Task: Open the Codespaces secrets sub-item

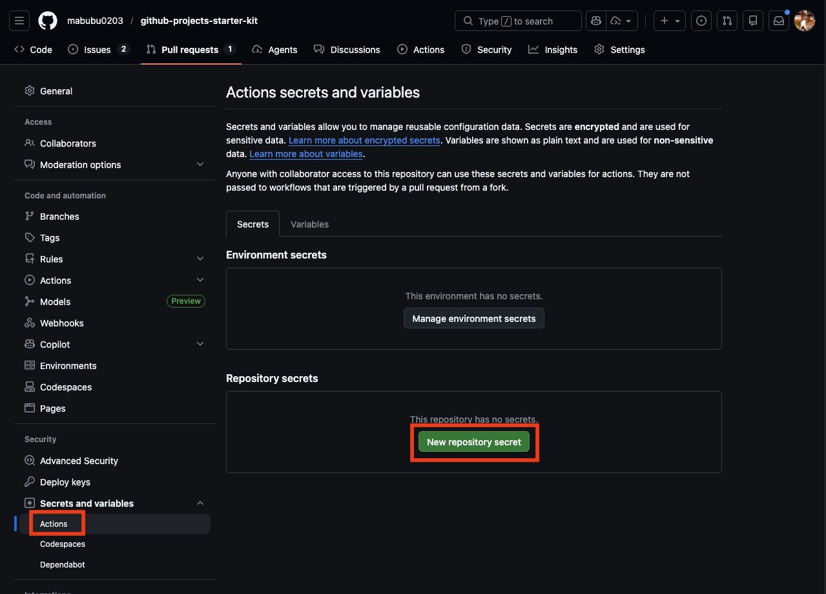Action: pyautogui.click(x=63, y=544)
